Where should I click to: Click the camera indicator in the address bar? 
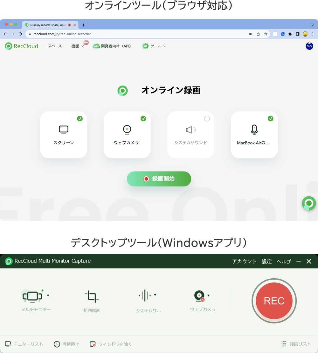pyautogui.click(x=251, y=34)
